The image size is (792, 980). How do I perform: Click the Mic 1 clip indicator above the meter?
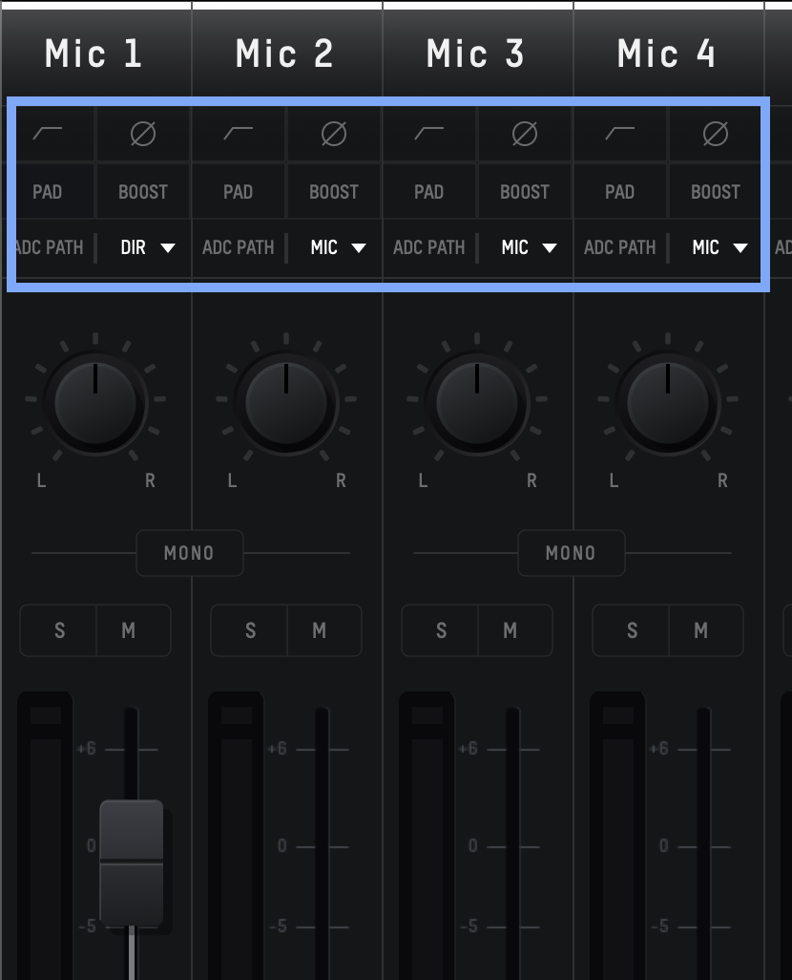[46, 715]
